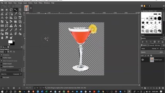
Task: Toggle lock pixels brush icon
Action: (x=145, y=56)
